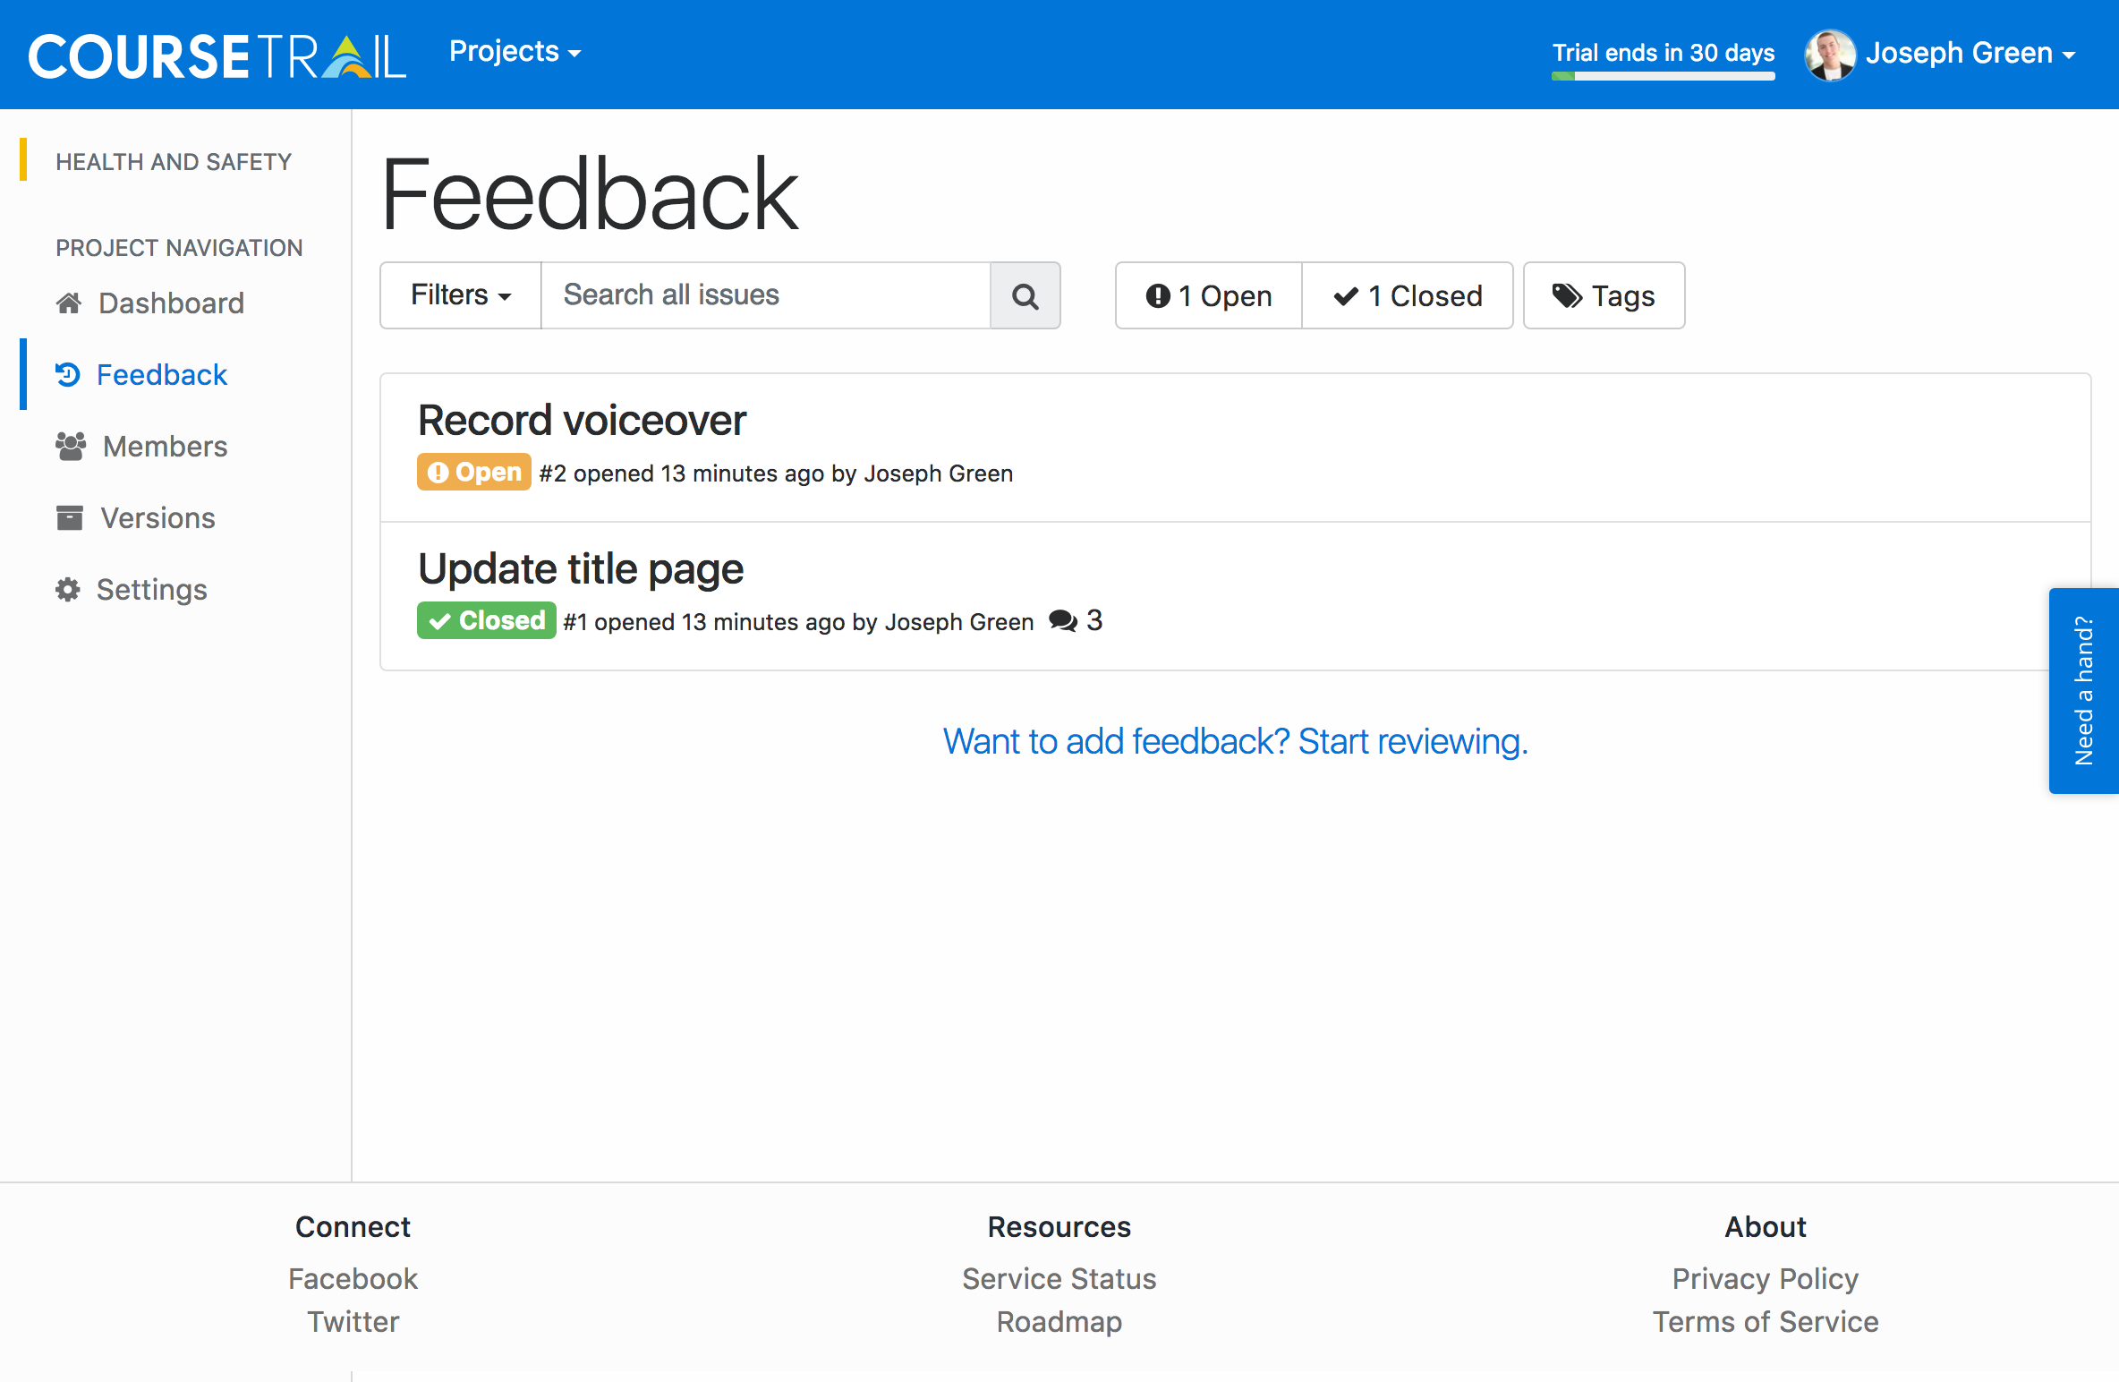Show only the 1 Open issues
The width and height of the screenshot is (2119, 1382).
click(x=1208, y=295)
